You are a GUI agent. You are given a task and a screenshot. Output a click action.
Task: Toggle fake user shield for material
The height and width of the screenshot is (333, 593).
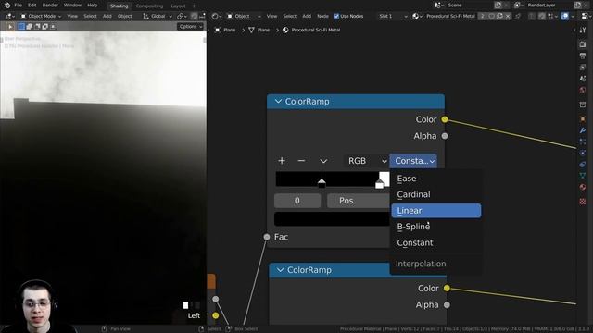click(x=491, y=16)
